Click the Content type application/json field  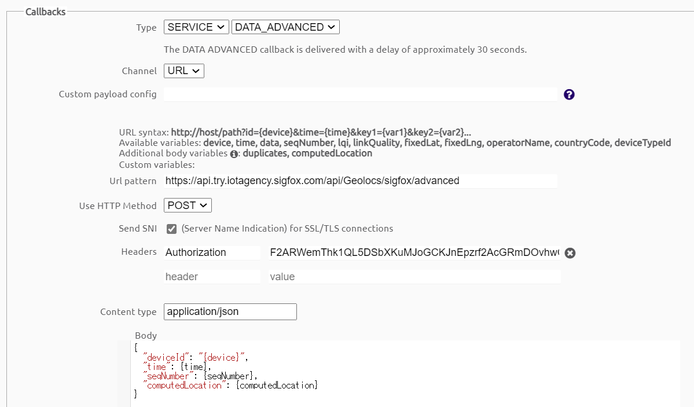(x=230, y=312)
